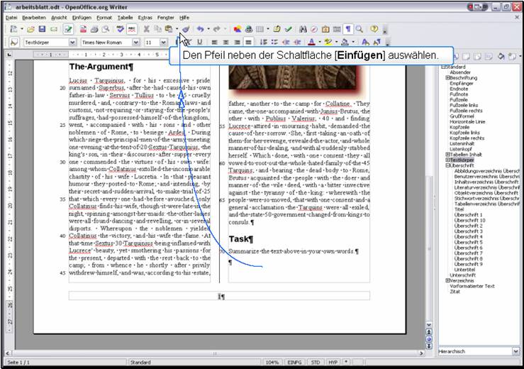Toggle EINFG insert mode in status bar

pos(295,363)
